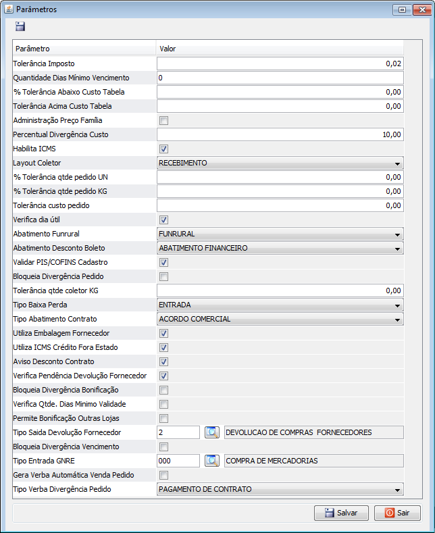435x533 pixels.
Task: Uncheck the Habilita ICMS checkbox
Action: 164,149
